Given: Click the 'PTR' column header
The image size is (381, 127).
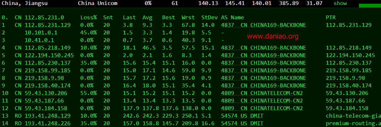Looking at the screenshot, I should point(331,17).
